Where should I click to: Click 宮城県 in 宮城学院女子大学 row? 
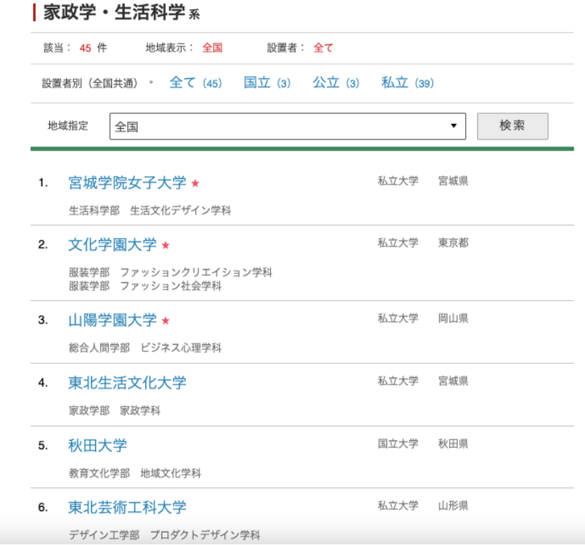pyautogui.click(x=453, y=181)
